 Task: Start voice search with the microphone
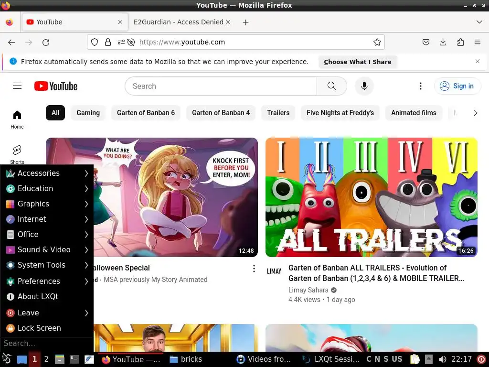click(364, 86)
